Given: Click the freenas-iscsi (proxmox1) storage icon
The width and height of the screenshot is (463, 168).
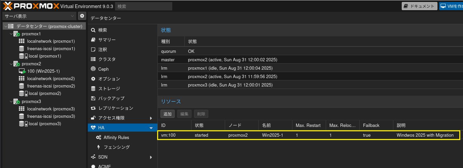Looking at the screenshot, I should point(22,49).
